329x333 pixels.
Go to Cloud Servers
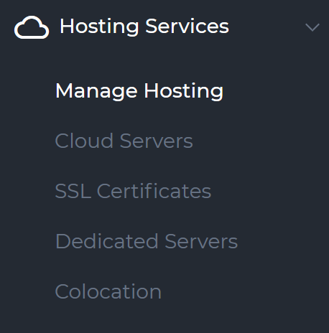[x=124, y=141]
